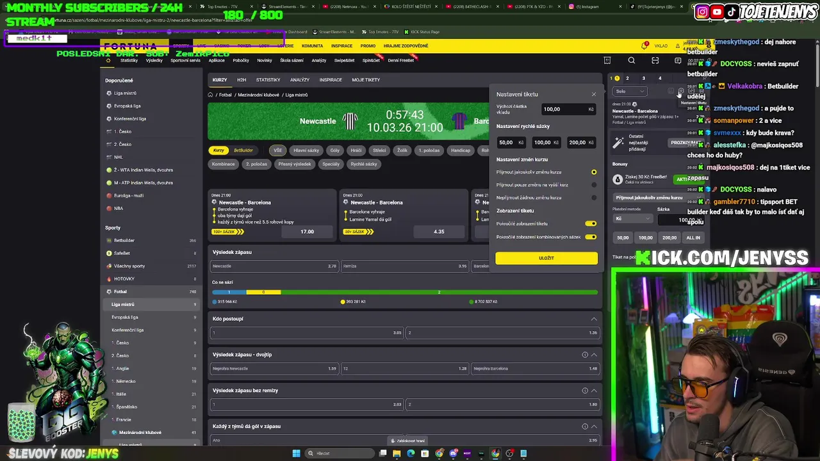Filter markets by Góly chip
820x461 pixels.
pos(335,150)
